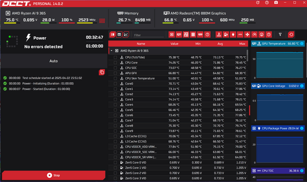Click the sensor table vertical scrollbar
This screenshot has width=307, height=182.
pyautogui.click(x=248, y=56)
